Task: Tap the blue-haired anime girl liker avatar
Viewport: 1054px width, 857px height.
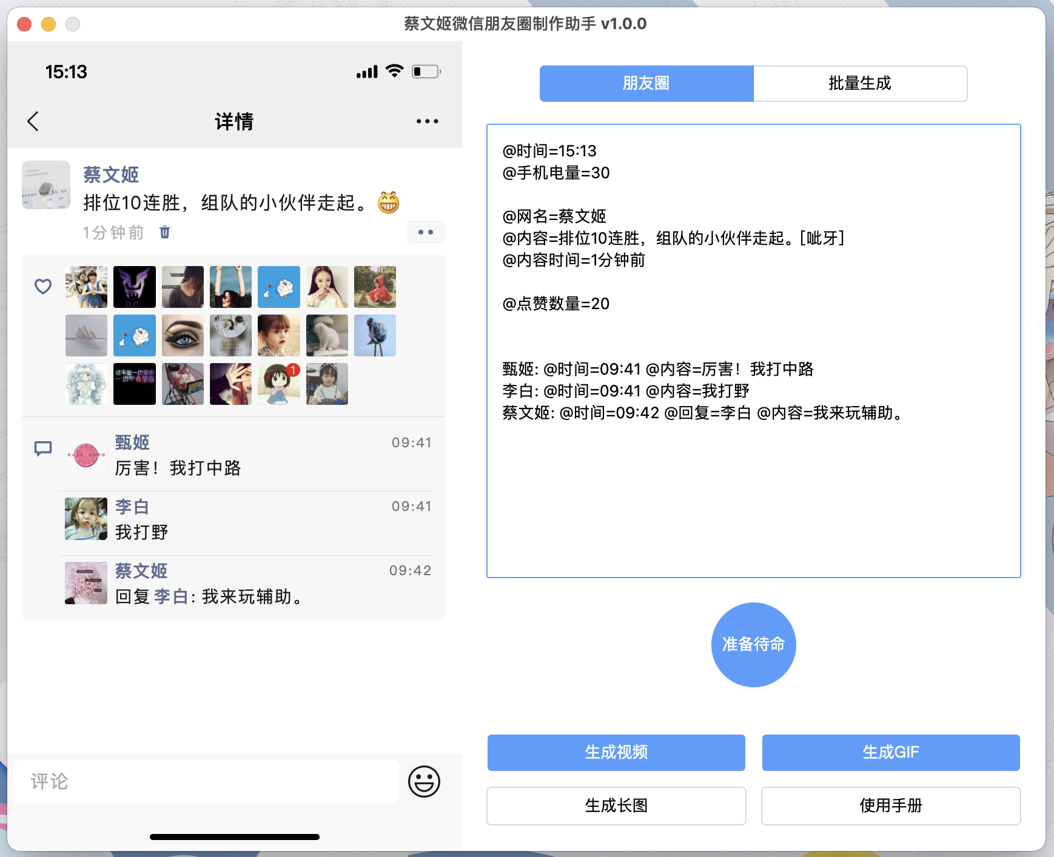Action: coord(86,384)
